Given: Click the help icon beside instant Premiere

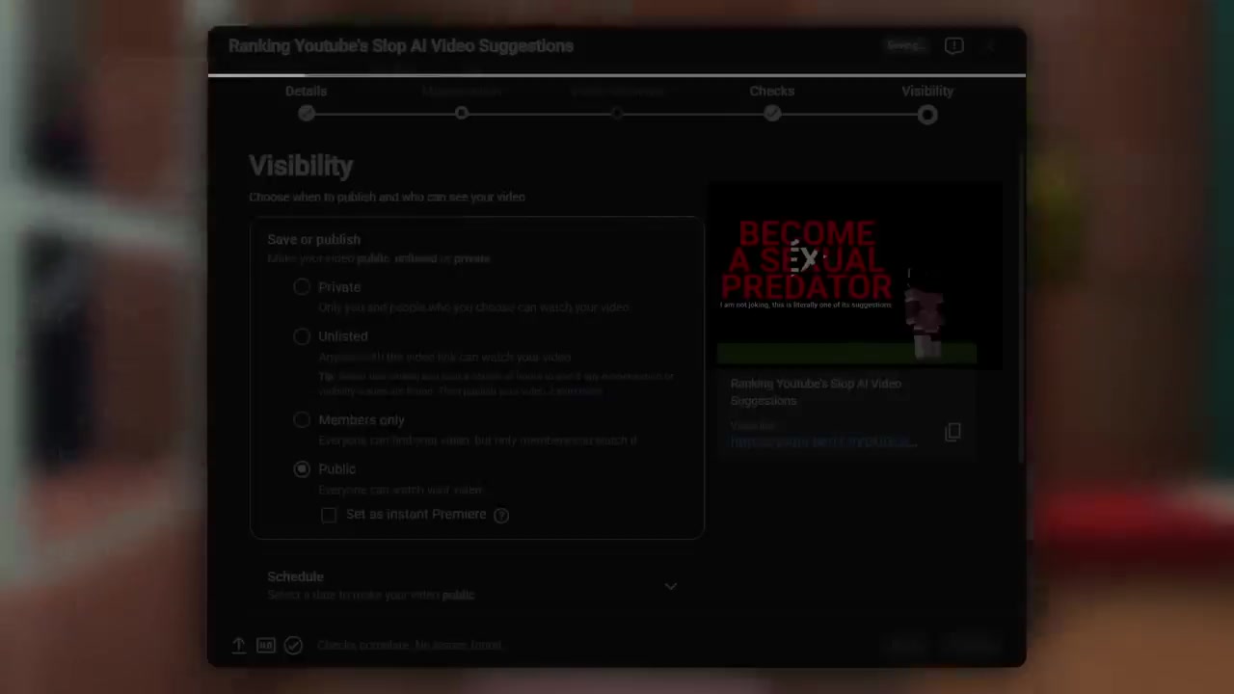Looking at the screenshot, I should click(x=501, y=515).
